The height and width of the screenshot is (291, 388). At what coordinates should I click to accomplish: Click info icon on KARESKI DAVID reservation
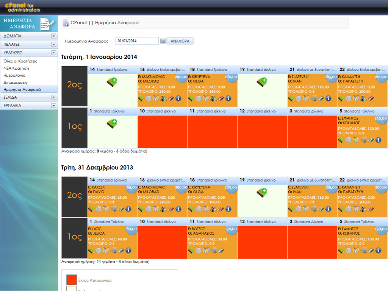click(128, 209)
